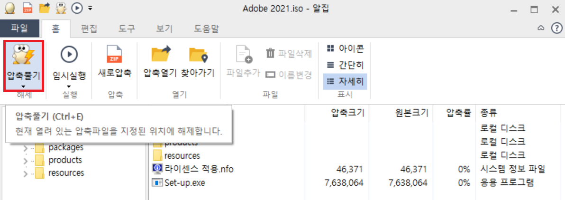Select the 자세히 detailed view mode
Viewport: 565px width, 200px height.
(345, 82)
